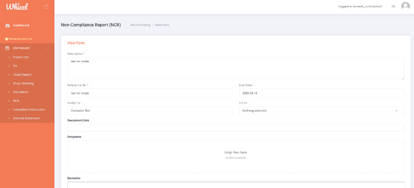Screen dimensions: 414x188
Task: Click the Due Date field
Action: tap(321, 93)
